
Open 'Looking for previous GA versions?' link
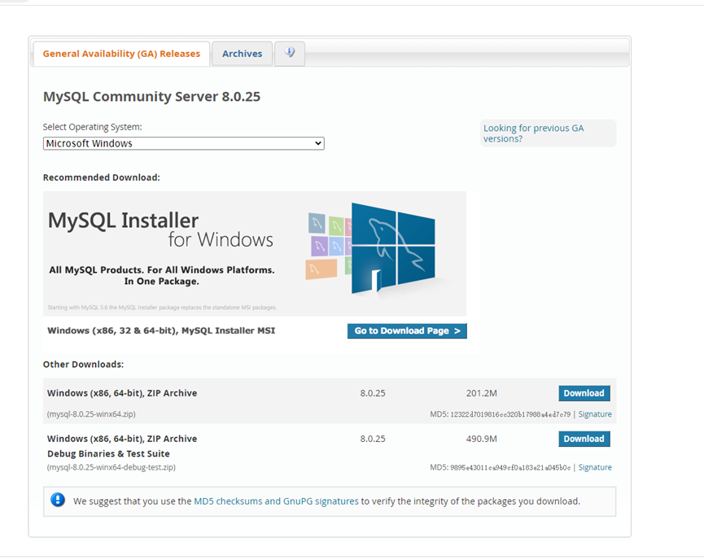pyautogui.click(x=533, y=133)
